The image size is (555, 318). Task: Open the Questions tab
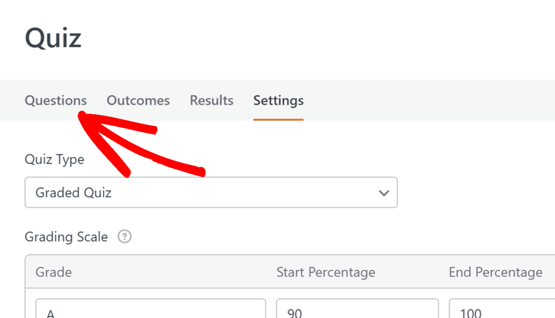[x=56, y=101]
